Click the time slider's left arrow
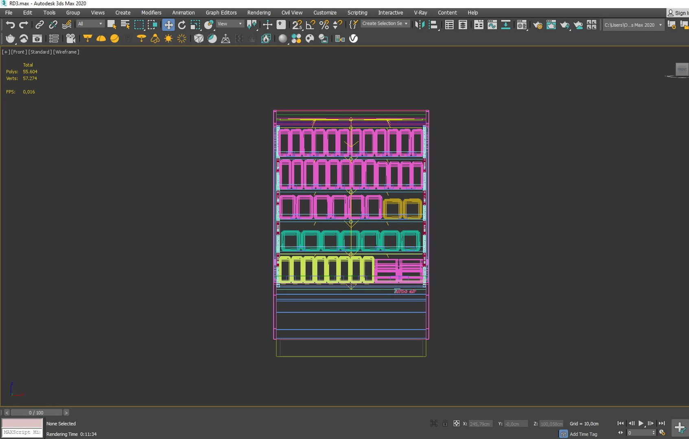The width and height of the screenshot is (689, 439). (x=7, y=413)
